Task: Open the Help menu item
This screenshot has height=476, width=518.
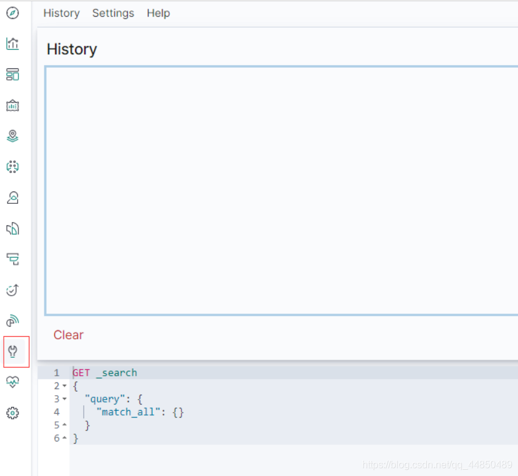Action: [158, 13]
